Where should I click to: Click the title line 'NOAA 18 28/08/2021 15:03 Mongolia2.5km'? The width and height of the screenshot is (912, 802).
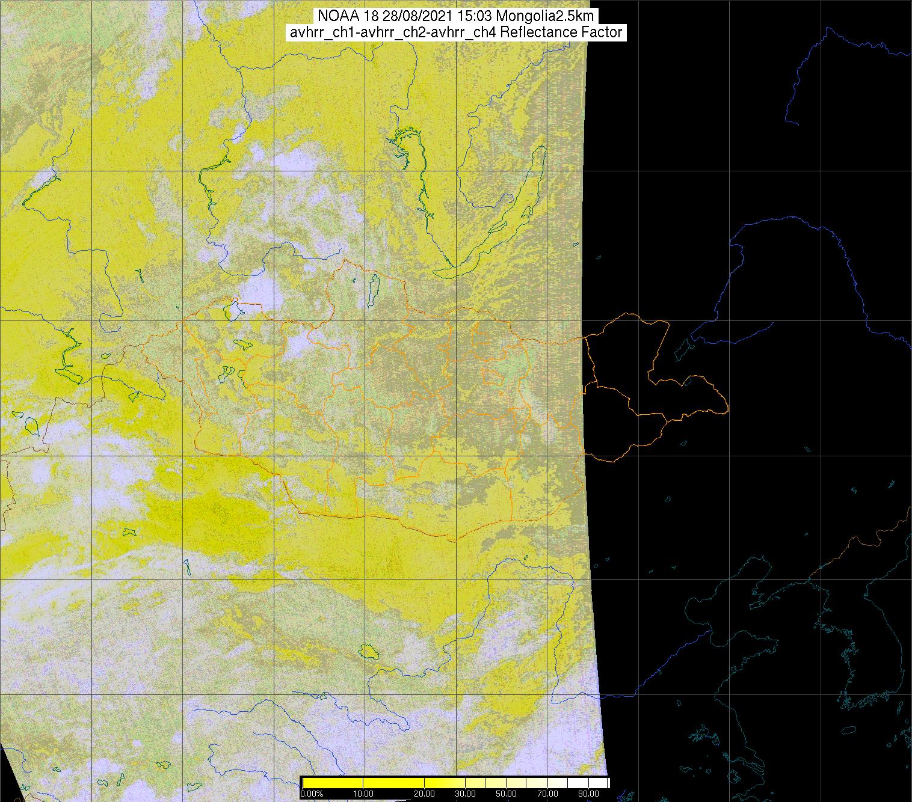pyautogui.click(x=455, y=16)
